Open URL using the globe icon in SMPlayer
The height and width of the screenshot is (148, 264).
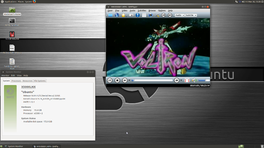(x=117, y=15)
